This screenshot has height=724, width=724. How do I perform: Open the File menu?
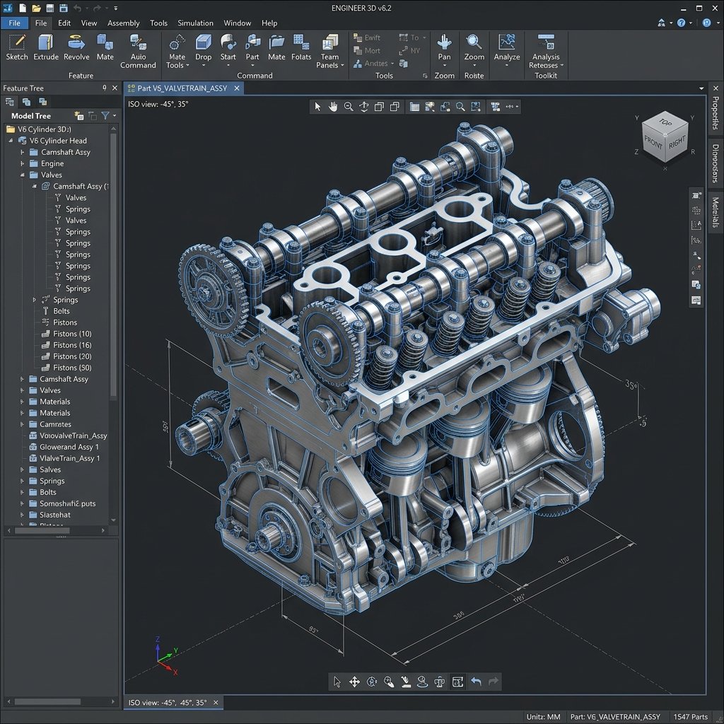pos(40,23)
